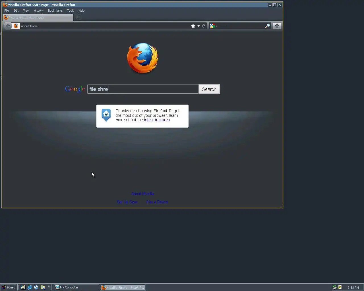Switch to My Computer taskbar button
Screen dimensions: 364x291
76,287
